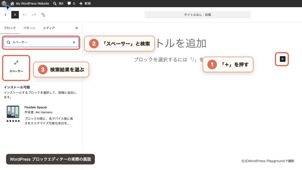
Task: Open the Flexible Spacer plugin thumbnail
Action: (13, 112)
